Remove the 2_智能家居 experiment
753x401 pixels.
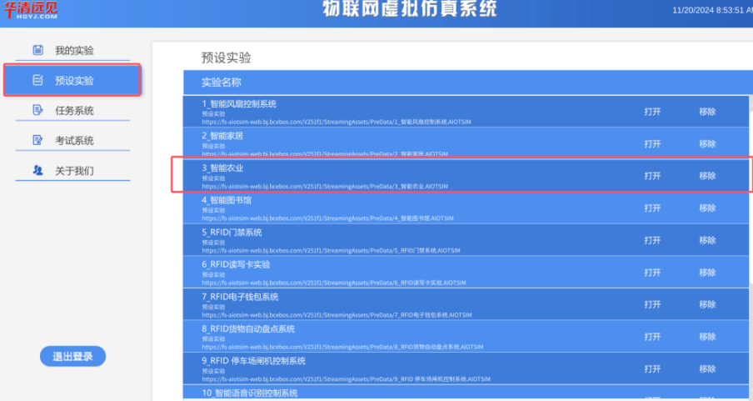pos(707,144)
